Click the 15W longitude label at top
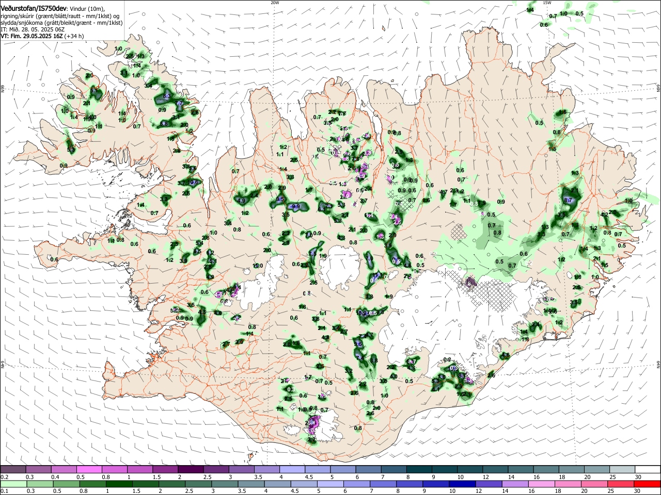 547,3
